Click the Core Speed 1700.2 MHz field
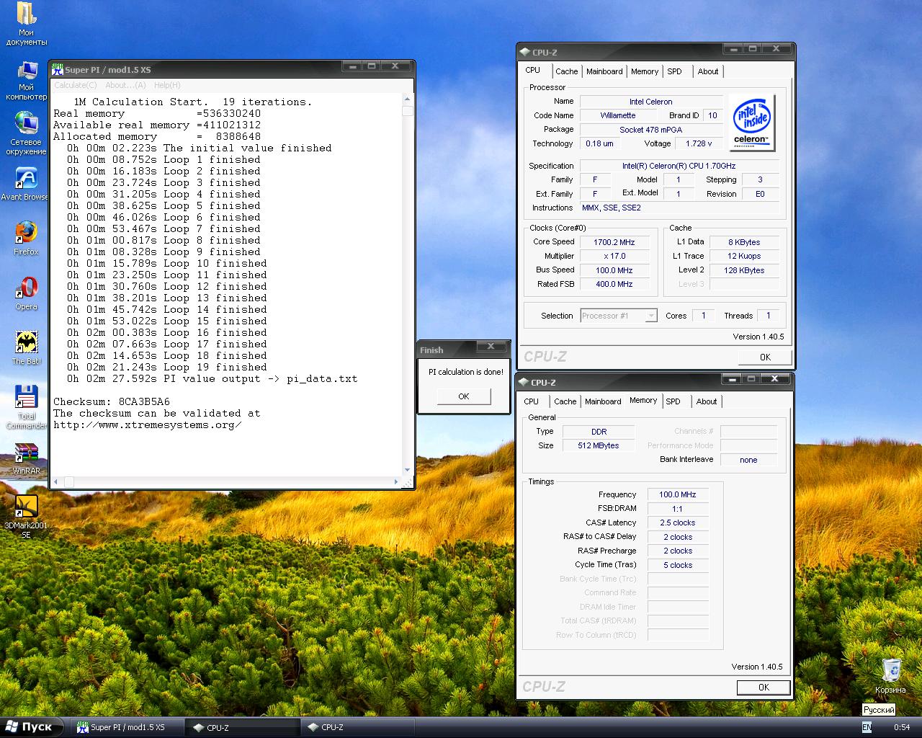The width and height of the screenshot is (922, 738). coord(614,242)
